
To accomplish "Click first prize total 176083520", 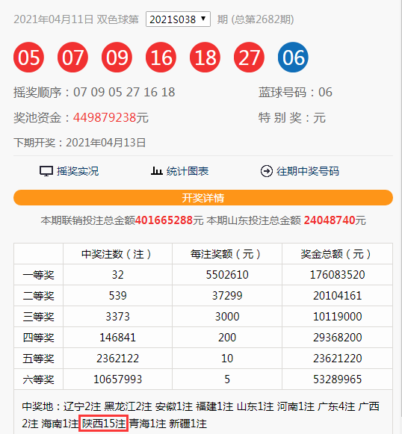I will point(337,275).
